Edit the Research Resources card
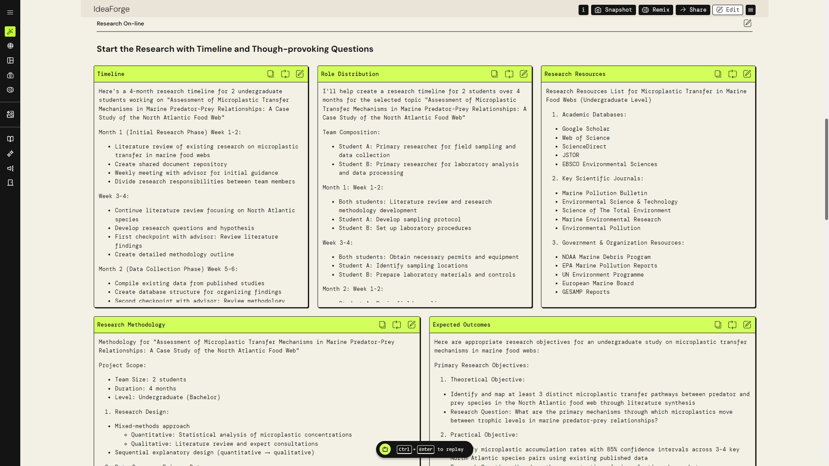 coord(747,74)
